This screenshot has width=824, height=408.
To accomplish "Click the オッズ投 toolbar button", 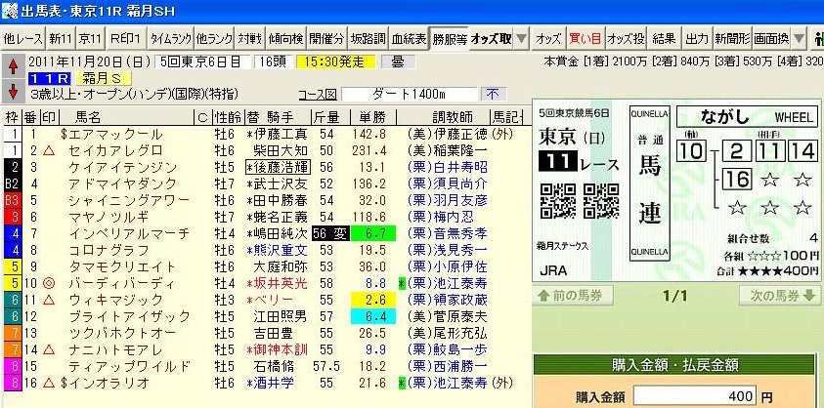I will tap(627, 38).
